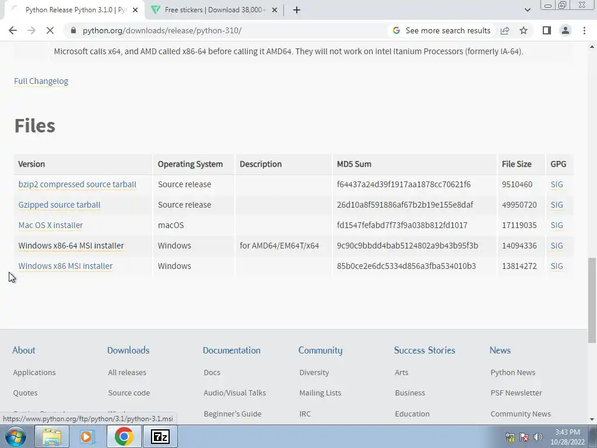Open SIG for Gzipped tarball row
The width and height of the screenshot is (597, 448).
[x=557, y=205]
